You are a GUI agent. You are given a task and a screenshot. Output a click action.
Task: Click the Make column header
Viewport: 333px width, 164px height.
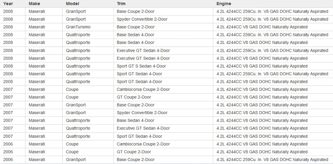(x=34, y=4)
